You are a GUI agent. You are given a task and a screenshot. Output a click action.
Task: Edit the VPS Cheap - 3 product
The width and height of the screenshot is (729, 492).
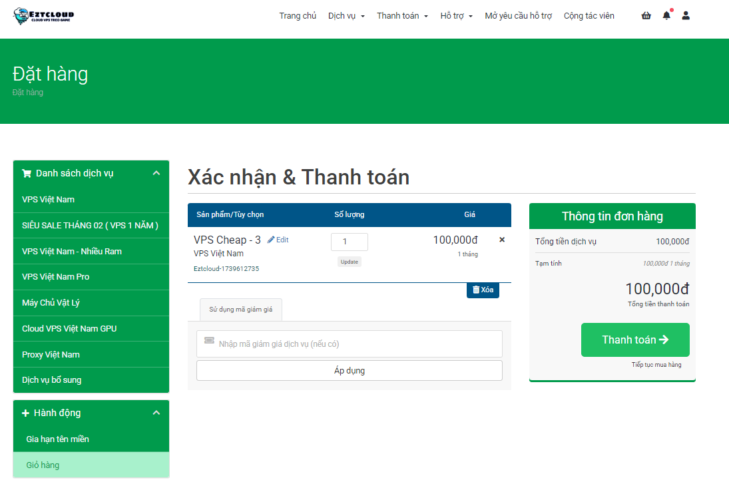pyautogui.click(x=278, y=240)
